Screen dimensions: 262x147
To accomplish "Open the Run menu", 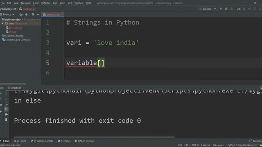I will (x=55, y=3).
